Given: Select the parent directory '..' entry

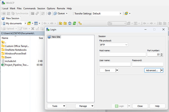Looking at the screenshot, I should 4,42.
